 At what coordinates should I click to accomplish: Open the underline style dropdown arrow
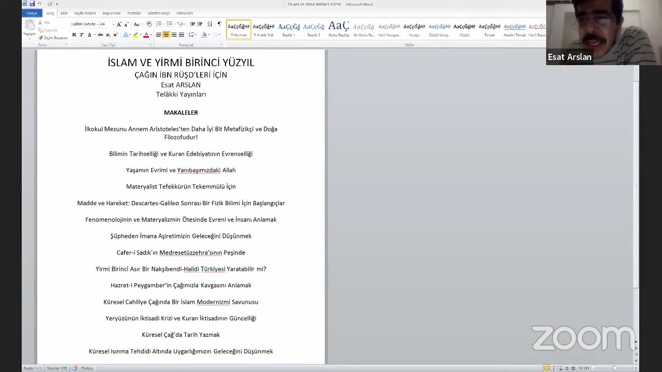click(x=94, y=35)
